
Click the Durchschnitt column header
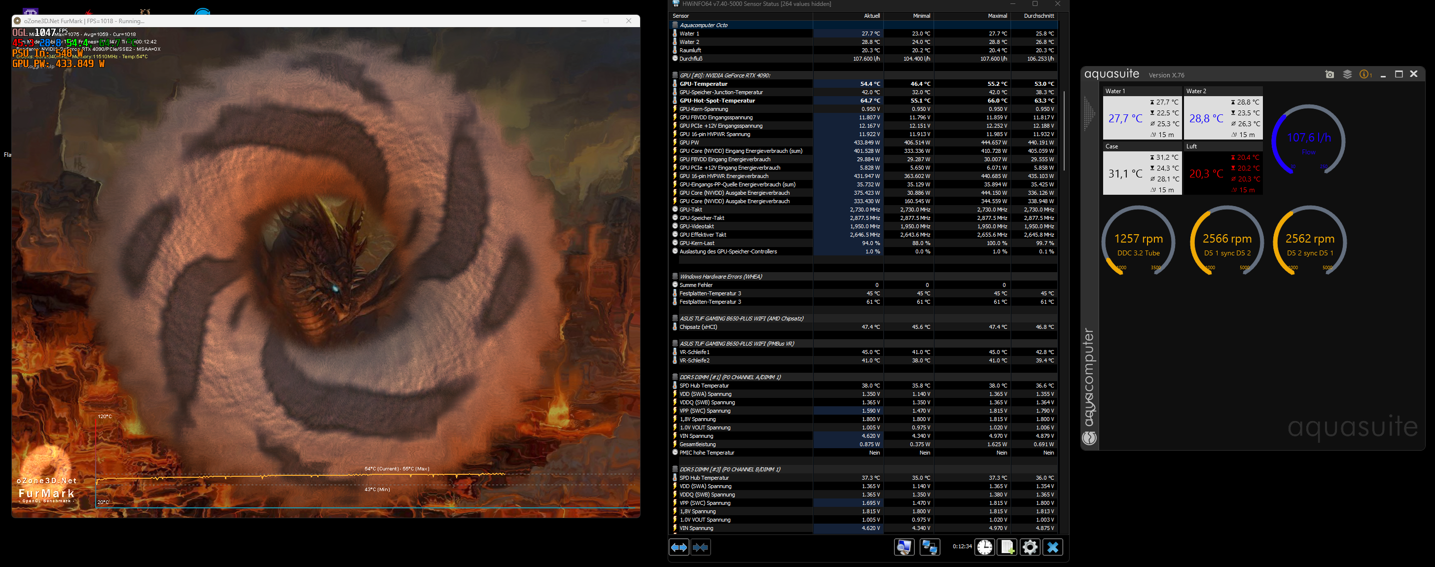(x=1039, y=16)
